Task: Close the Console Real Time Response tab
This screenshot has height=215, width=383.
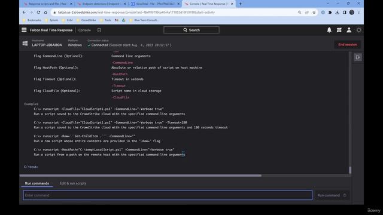Action: coord(232,4)
